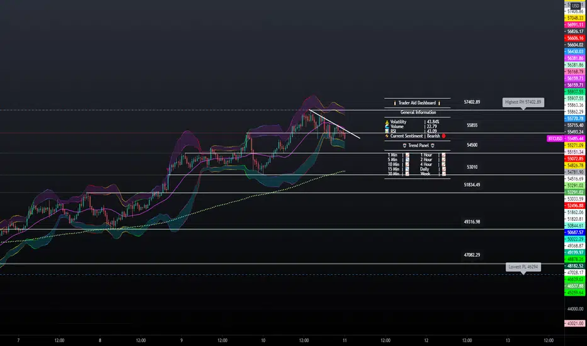The image size is (587, 346).
Task: Click the Volume value 22.79
Action: (431, 126)
